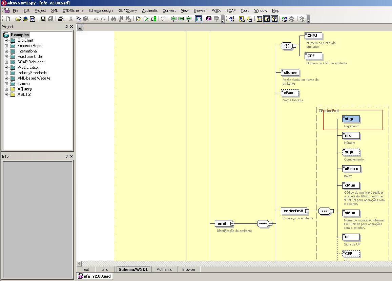Image resolution: width=392 pixels, height=281 pixels.
Task: Click the check well-formedness icon
Action: 138,19
